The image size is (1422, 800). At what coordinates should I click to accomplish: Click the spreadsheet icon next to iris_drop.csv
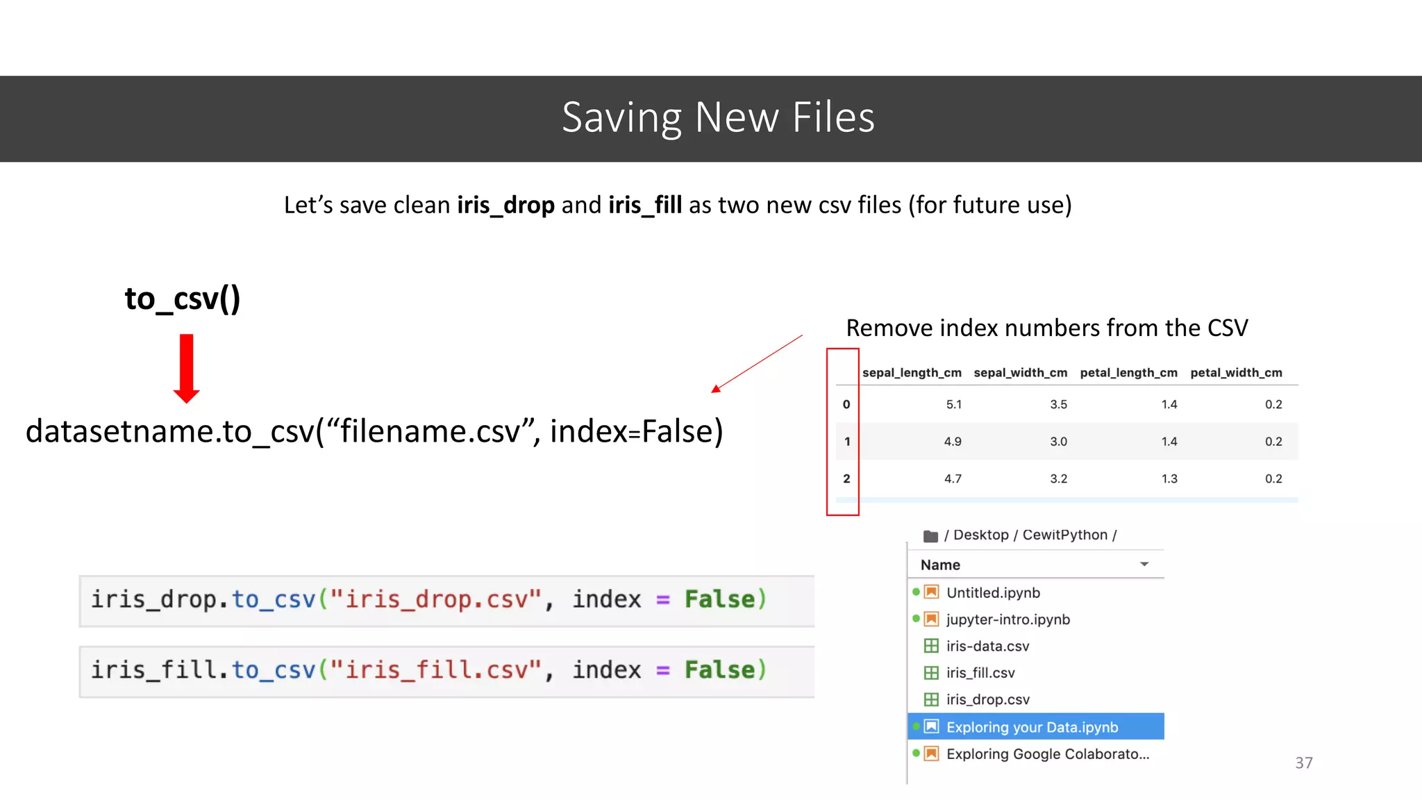[932, 699]
